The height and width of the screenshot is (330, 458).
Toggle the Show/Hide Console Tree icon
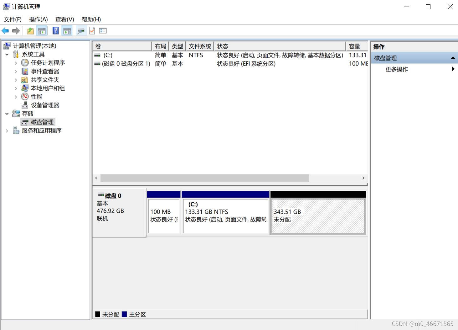[42, 31]
